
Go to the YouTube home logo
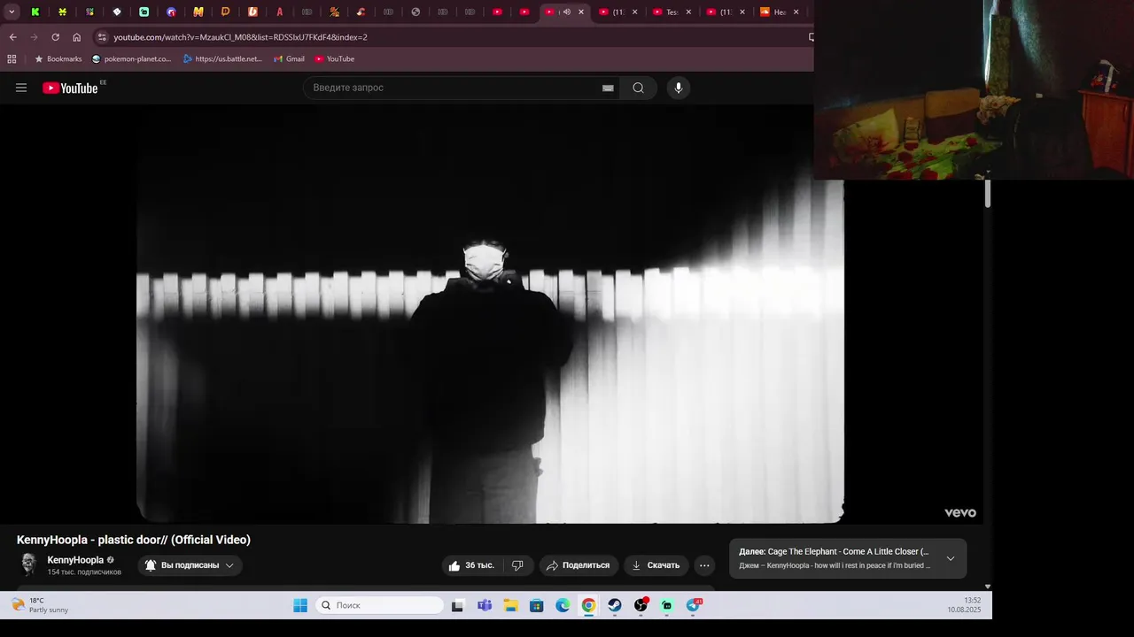(x=70, y=88)
